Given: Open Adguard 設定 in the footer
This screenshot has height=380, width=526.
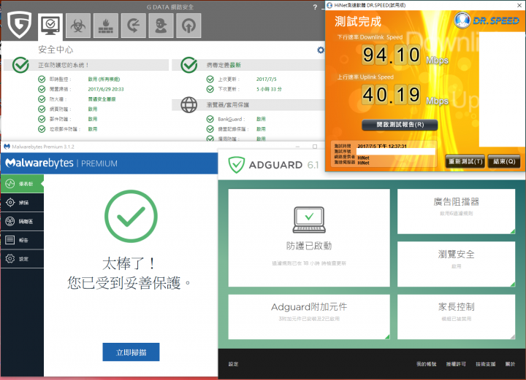Looking at the screenshot, I should [234, 364].
